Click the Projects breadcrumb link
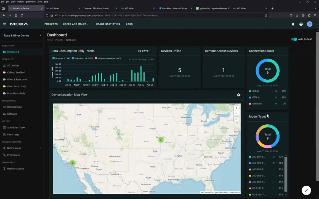The image size is (319, 199). click(x=59, y=40)
